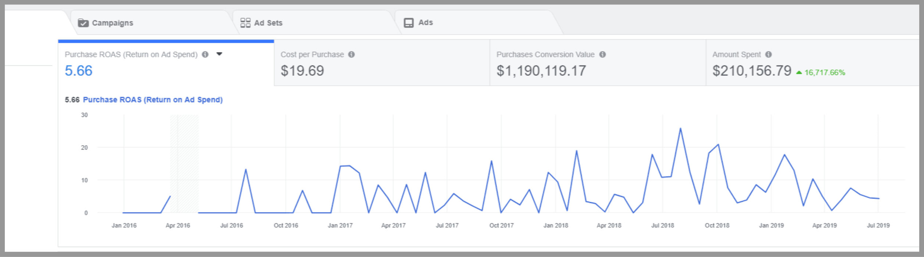Click the highest chart peak after Jul 2018

coord(680,129)
